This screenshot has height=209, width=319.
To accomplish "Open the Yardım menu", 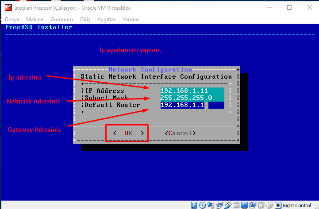I will point(131,19).
